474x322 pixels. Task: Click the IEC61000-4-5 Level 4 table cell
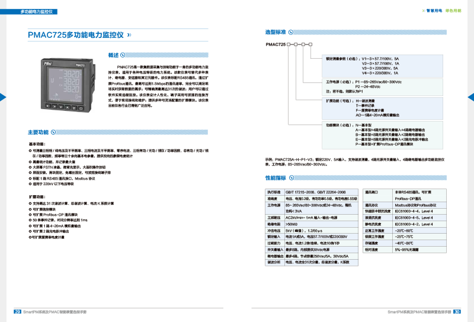click(414, 217)
